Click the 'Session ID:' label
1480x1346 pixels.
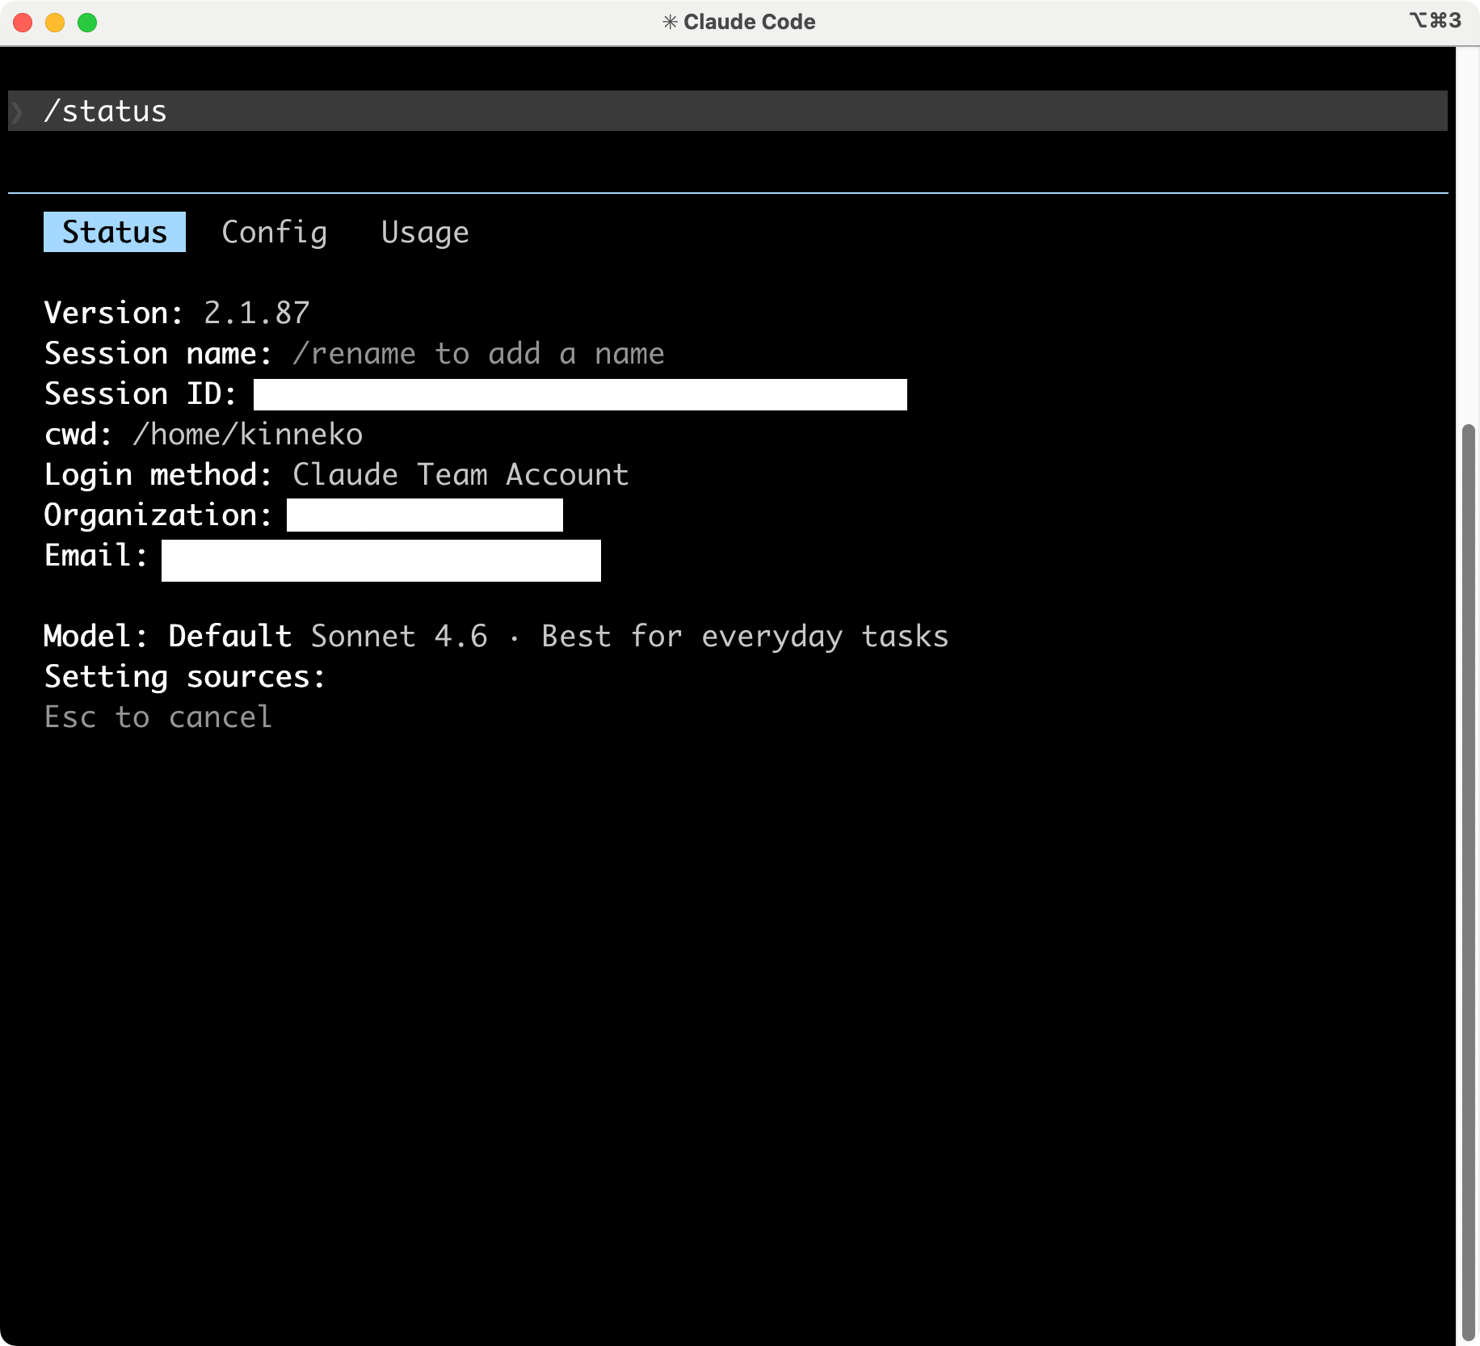[141, 393]
